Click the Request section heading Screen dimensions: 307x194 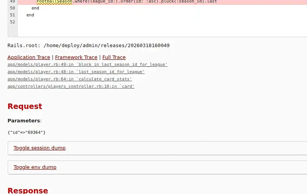(25, 106)
